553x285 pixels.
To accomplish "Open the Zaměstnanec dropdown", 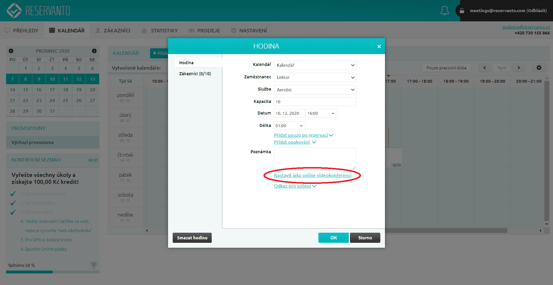I will point(315,77).
